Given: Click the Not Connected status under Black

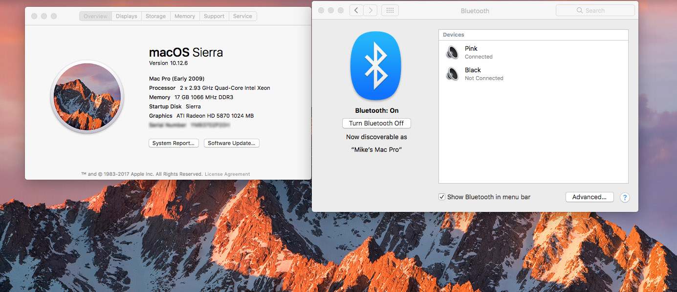Looking at the screenshot, I should pos(484,78).
